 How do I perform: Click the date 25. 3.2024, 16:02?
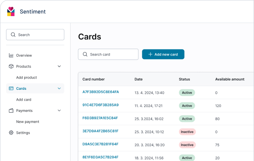tap(149, 119)
